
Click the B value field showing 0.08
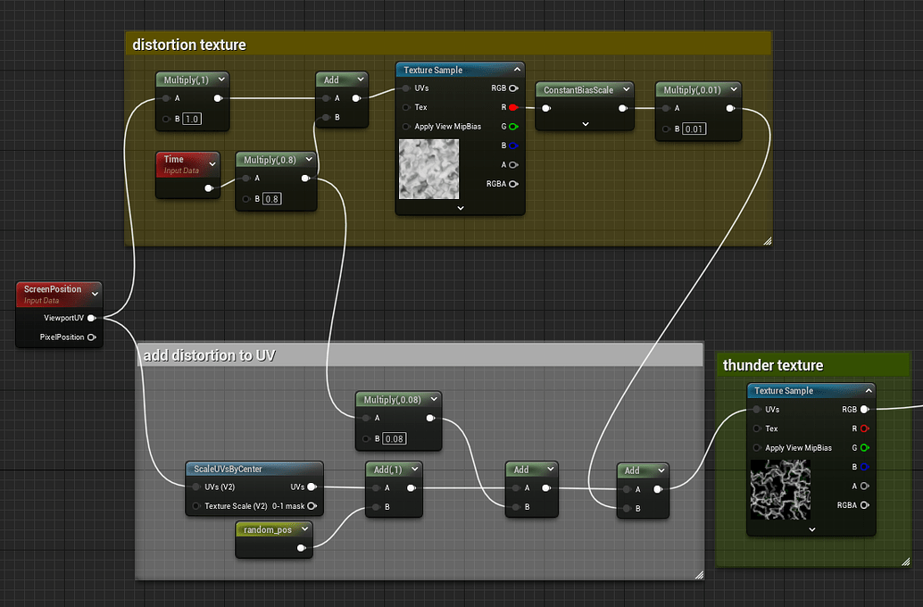click(394, 438)
